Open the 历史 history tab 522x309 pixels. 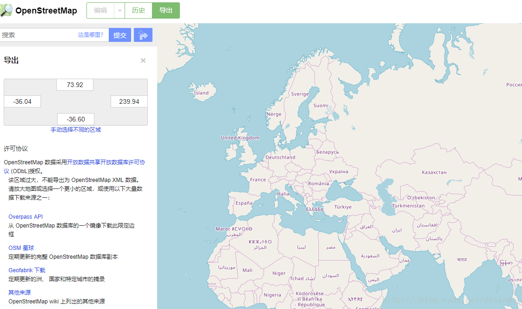(x=139, y=10)
